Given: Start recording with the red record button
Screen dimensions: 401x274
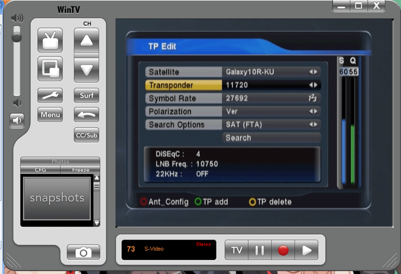Looking at the screenshot, I should tap(283, 250).
